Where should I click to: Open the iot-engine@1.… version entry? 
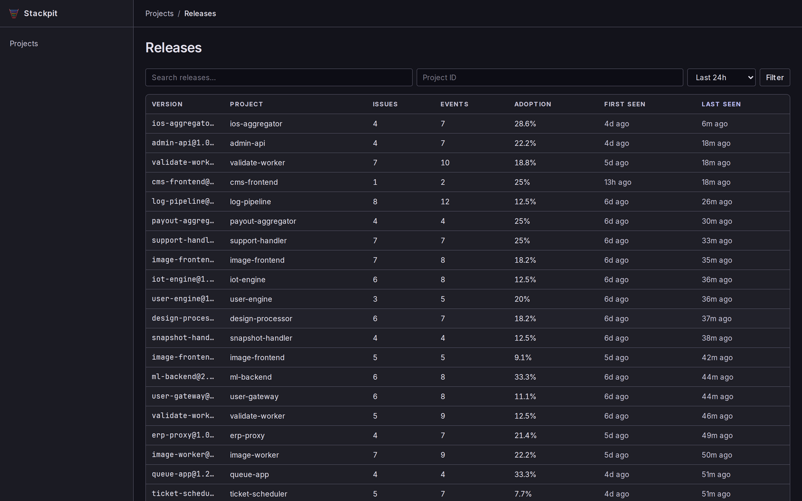coord(183,280)
